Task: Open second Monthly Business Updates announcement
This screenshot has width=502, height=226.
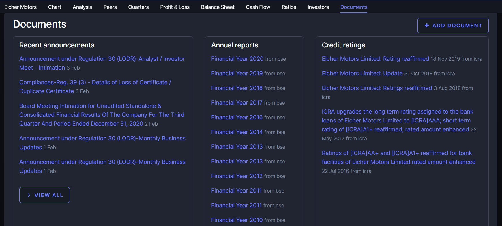Action: 102,166
